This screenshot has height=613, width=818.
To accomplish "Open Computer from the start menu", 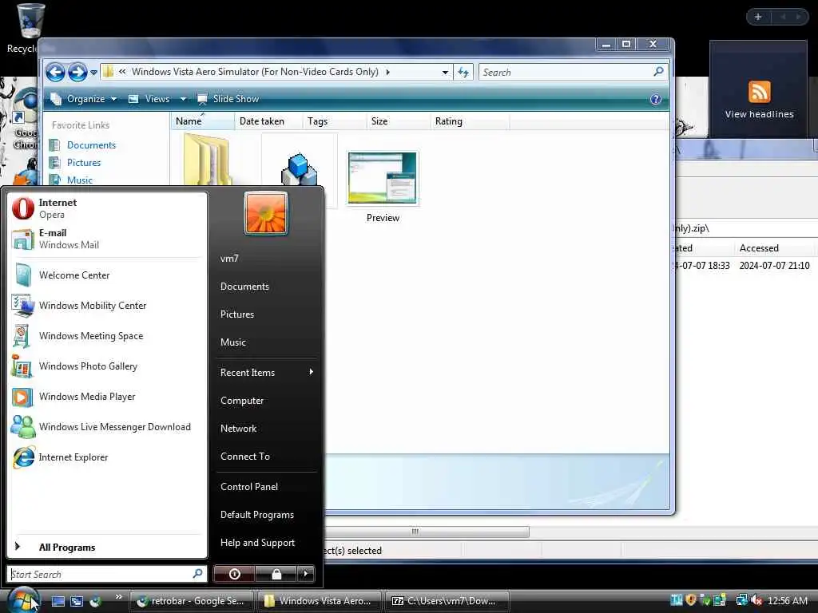I will click(266, 401).
